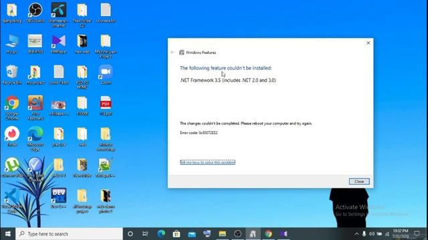The image size is (428, 240).
Task: Select the KMPlayer desktop shortcut
Action: (x=59, y=44)
